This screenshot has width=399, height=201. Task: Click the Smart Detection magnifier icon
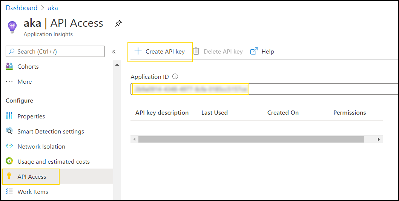9,131
